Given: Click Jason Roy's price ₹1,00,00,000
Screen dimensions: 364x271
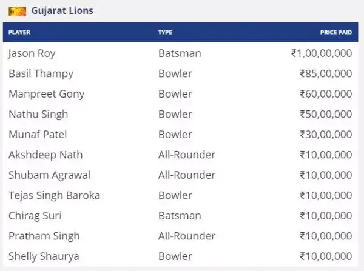Looking at the screenshot, I should [322, 53].
